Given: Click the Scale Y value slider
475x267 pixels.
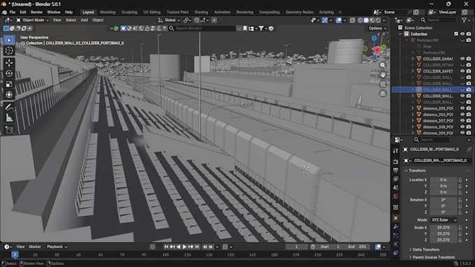Looking at the screenshot, I should [444, 233].
